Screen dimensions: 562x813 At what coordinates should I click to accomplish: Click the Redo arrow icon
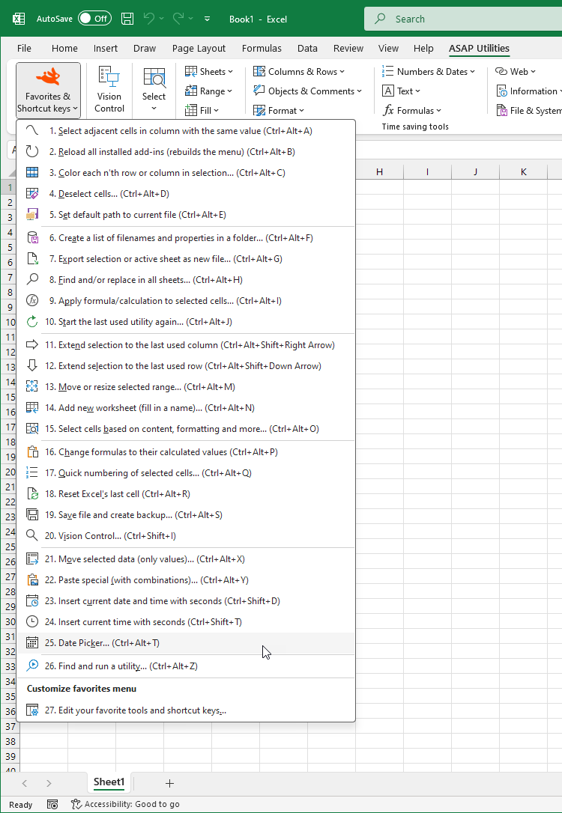[178, 19]
